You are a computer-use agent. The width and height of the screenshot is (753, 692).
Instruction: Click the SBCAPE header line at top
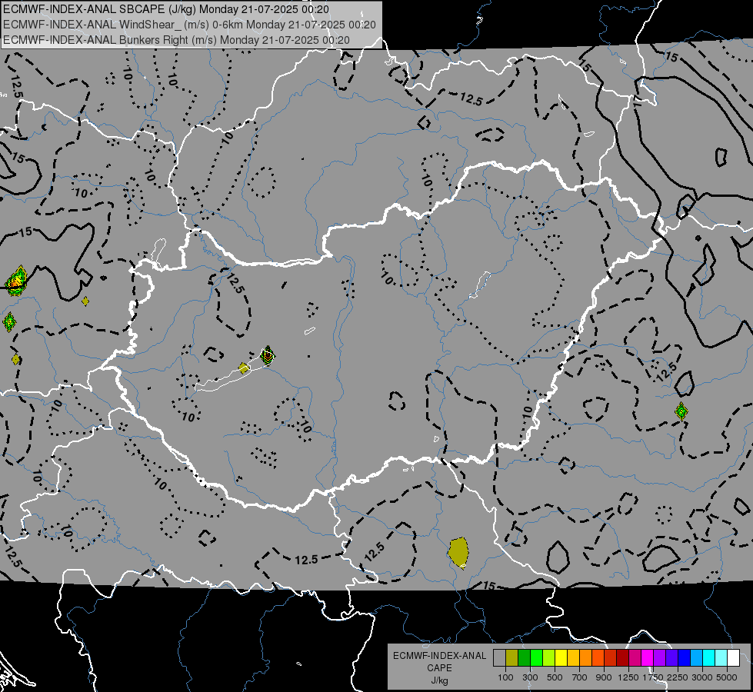166,9
